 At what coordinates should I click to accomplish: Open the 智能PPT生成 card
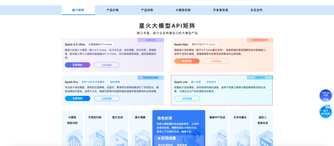217,128
